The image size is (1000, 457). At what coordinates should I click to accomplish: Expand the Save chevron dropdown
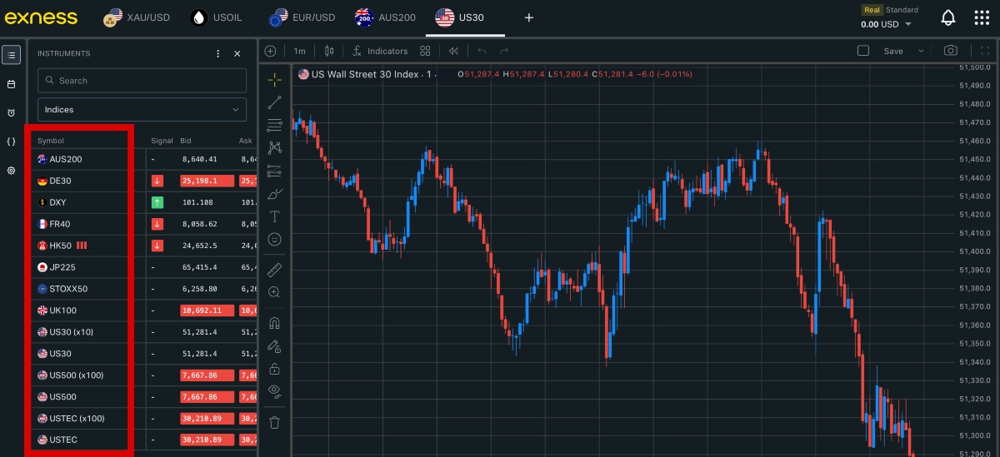[x=921, y=51]
